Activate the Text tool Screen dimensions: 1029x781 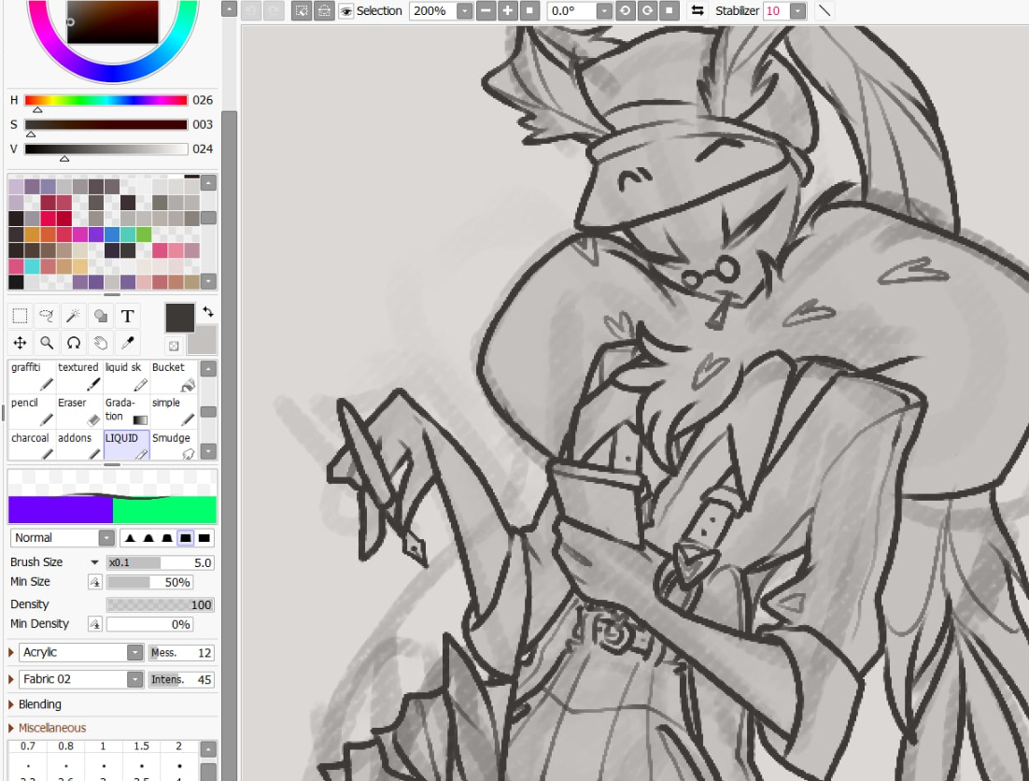(x=128, y=316)
